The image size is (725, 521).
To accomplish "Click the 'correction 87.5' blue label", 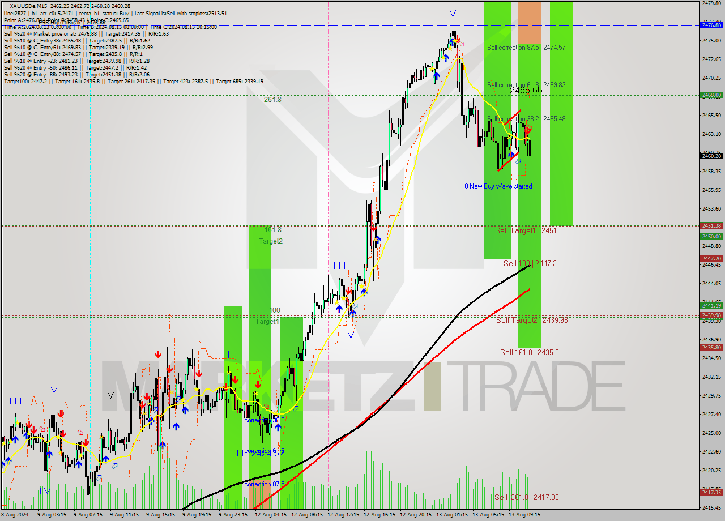I will (266, 484).
